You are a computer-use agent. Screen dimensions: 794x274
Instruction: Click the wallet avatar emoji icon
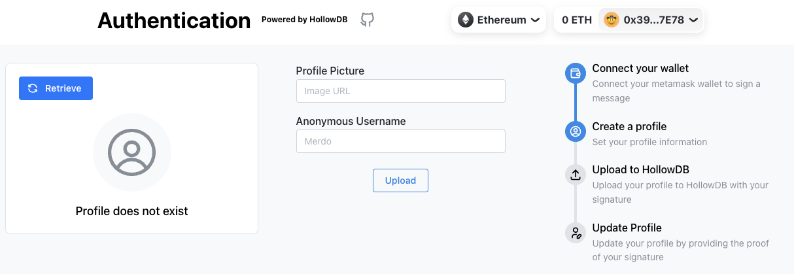(x=612, y=20)
